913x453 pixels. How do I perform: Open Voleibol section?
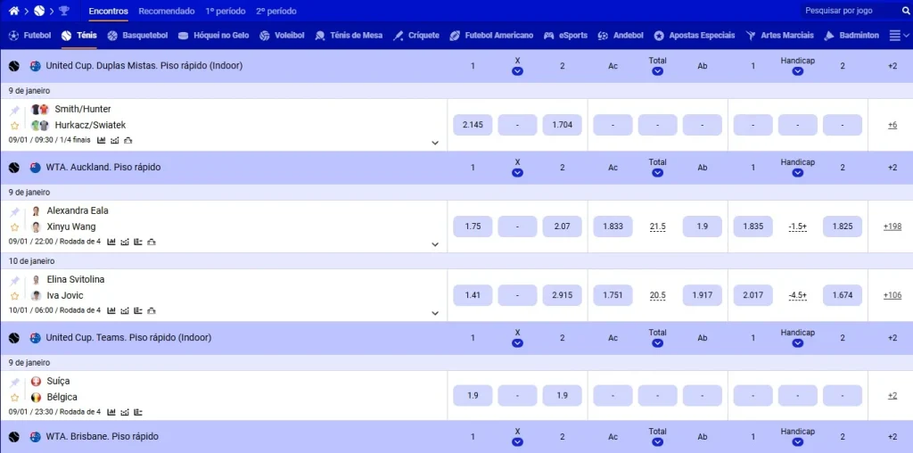(x=282, y=36)
